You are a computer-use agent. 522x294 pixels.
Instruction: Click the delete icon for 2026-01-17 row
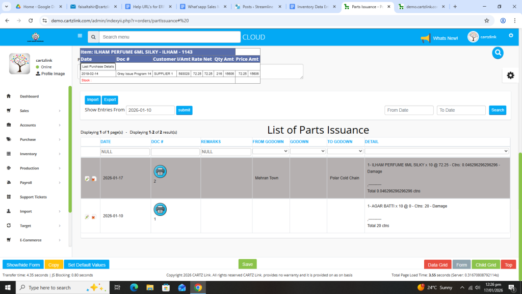point(94,179)
